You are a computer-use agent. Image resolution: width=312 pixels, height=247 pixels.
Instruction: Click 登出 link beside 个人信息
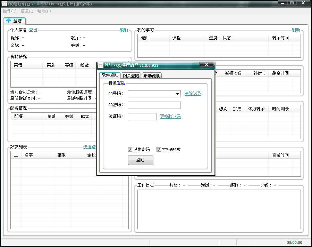pos(33,30)
